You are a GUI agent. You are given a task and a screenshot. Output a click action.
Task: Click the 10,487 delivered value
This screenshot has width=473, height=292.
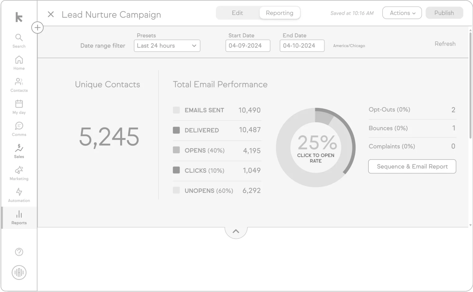[x=250, y=130]
